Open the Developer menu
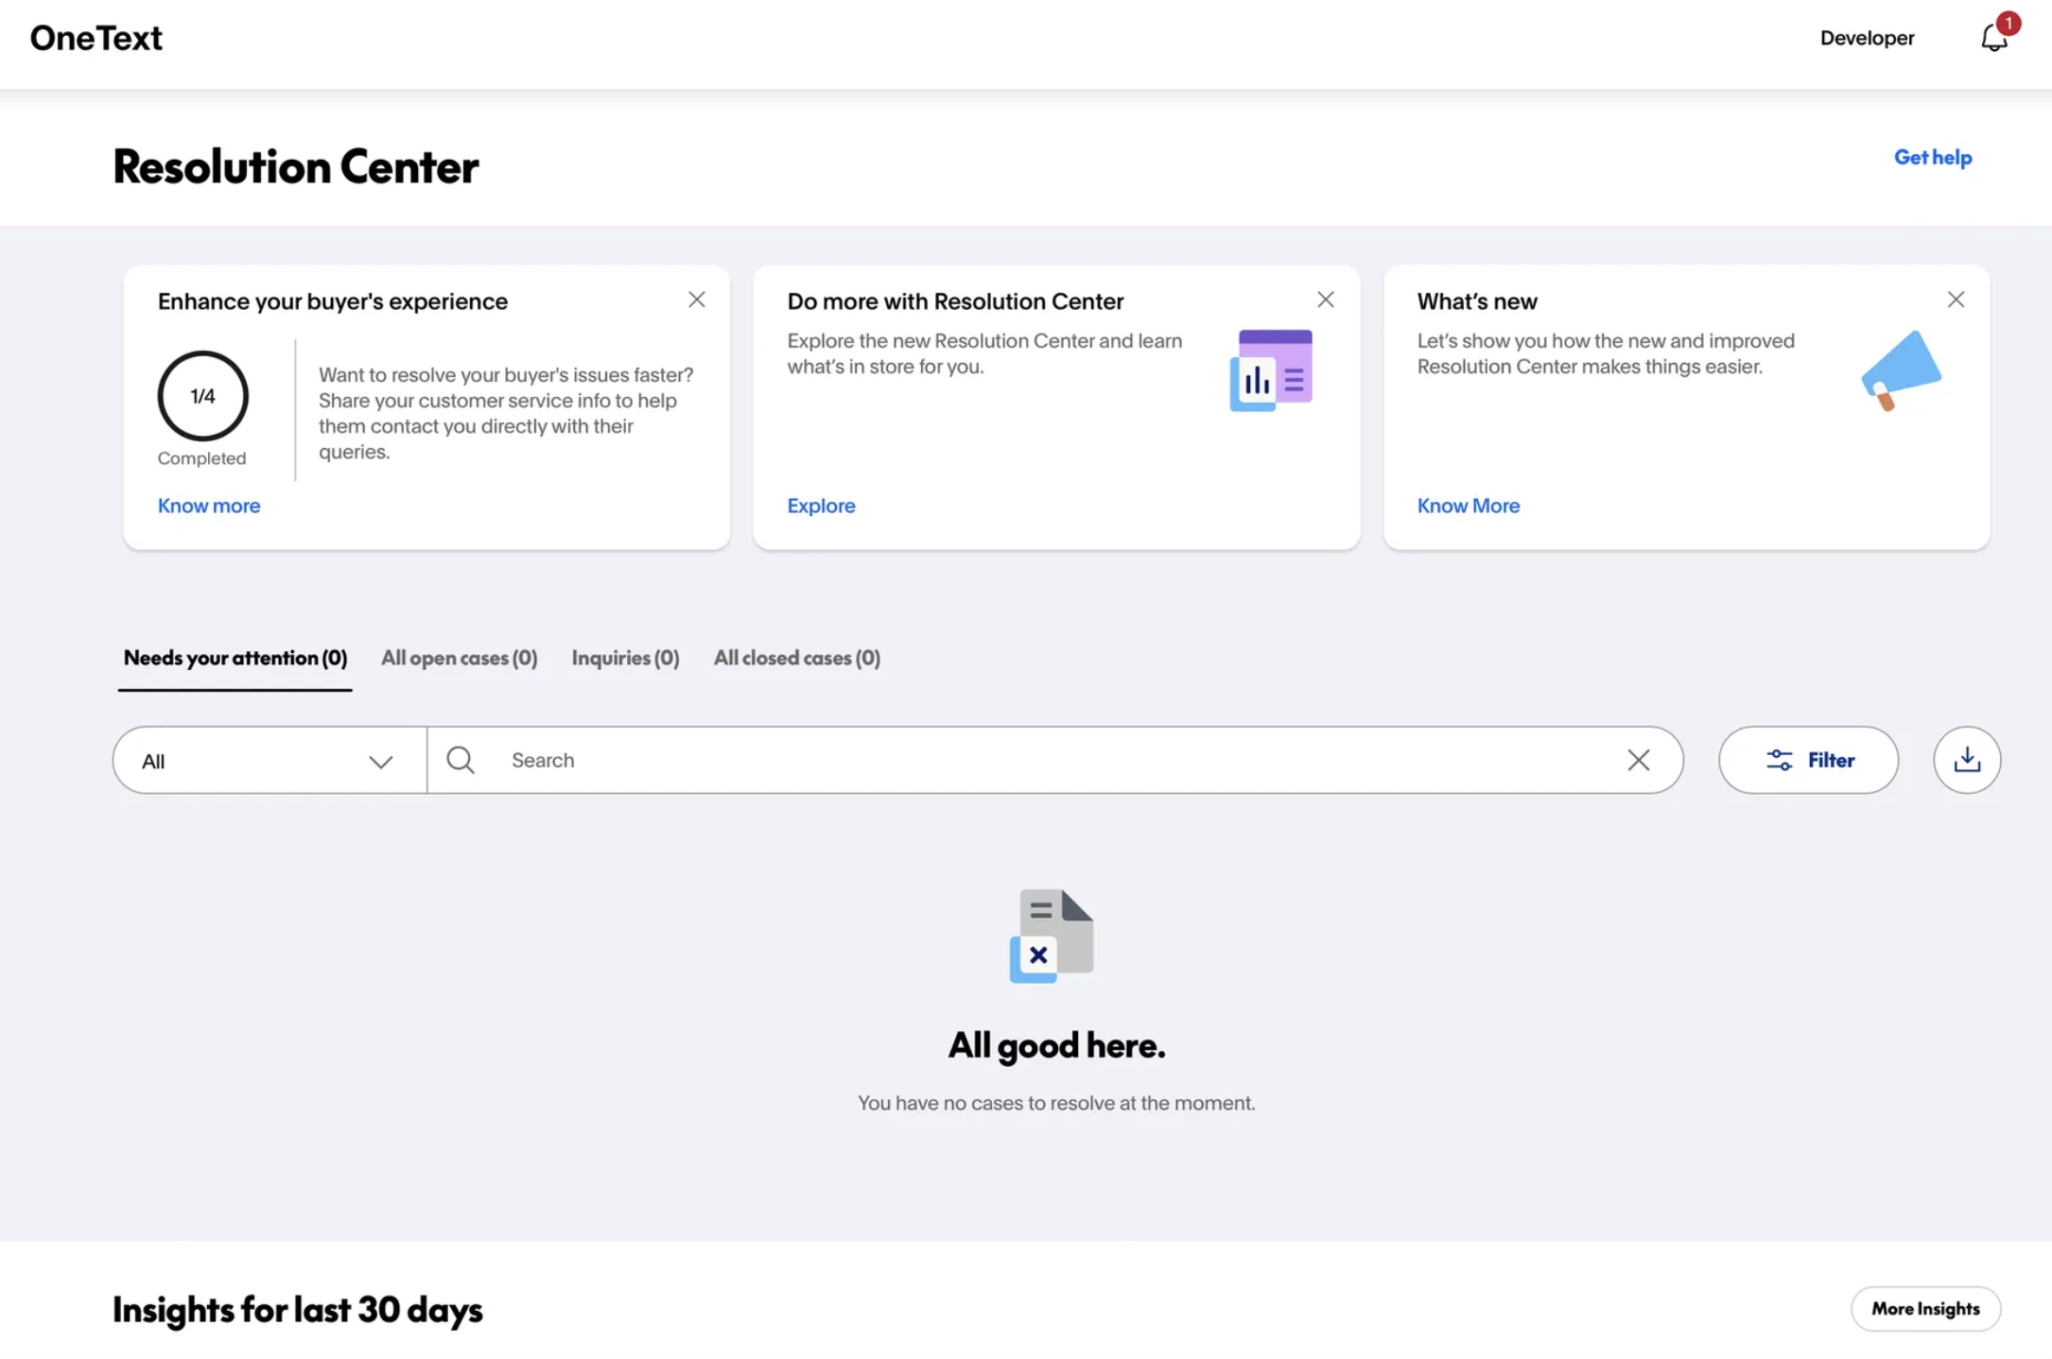2052x1359 pixels. [x=1867, y=38]
